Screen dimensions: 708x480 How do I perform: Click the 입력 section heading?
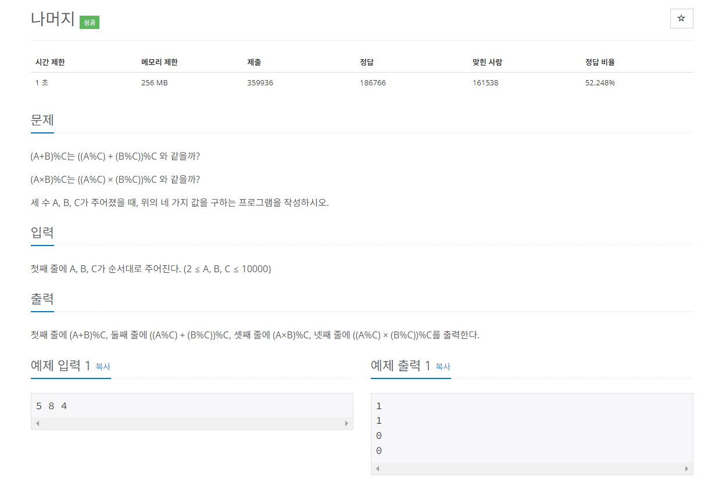[42, 233]
